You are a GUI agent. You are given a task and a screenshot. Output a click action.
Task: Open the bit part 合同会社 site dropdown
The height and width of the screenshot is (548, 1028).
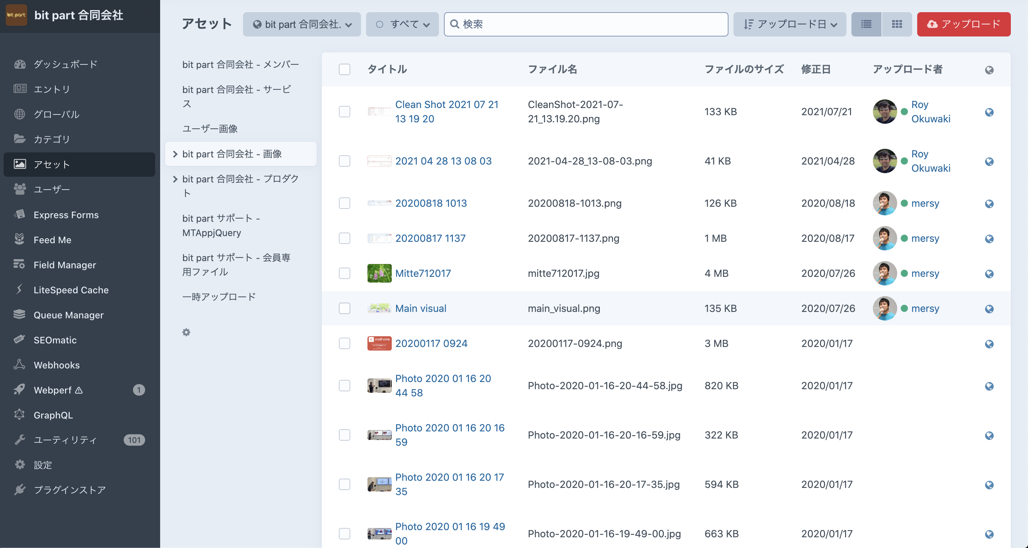(x=302, y=24)
